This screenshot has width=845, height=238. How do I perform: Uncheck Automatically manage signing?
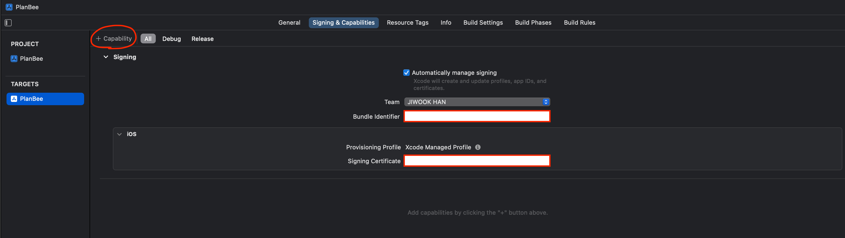[x=406, y=72]
